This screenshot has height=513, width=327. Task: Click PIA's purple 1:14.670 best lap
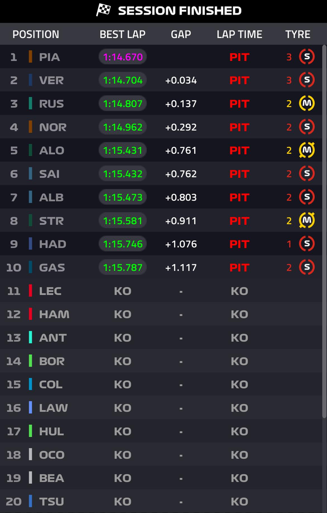123,57
